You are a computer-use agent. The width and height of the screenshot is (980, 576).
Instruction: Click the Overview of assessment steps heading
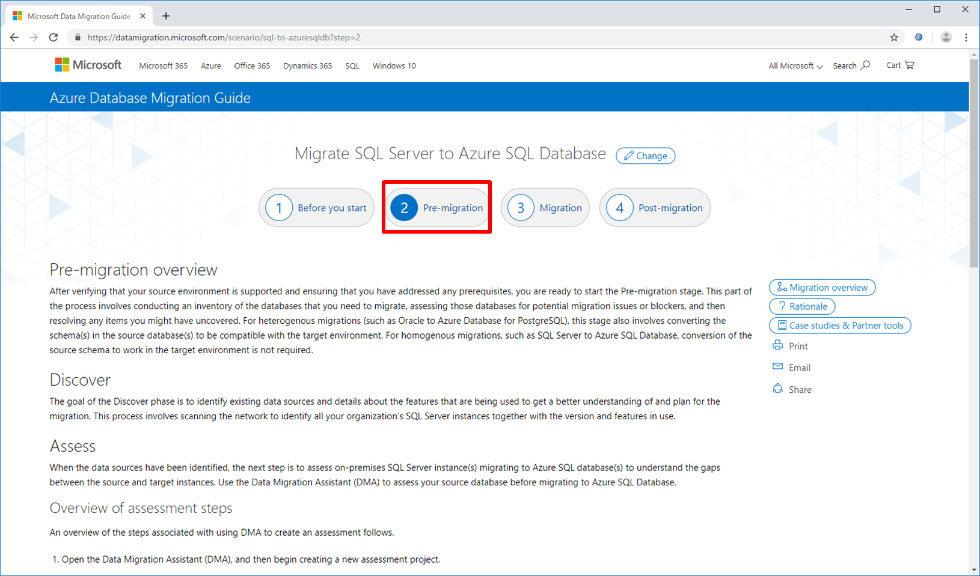pos(141,508)
